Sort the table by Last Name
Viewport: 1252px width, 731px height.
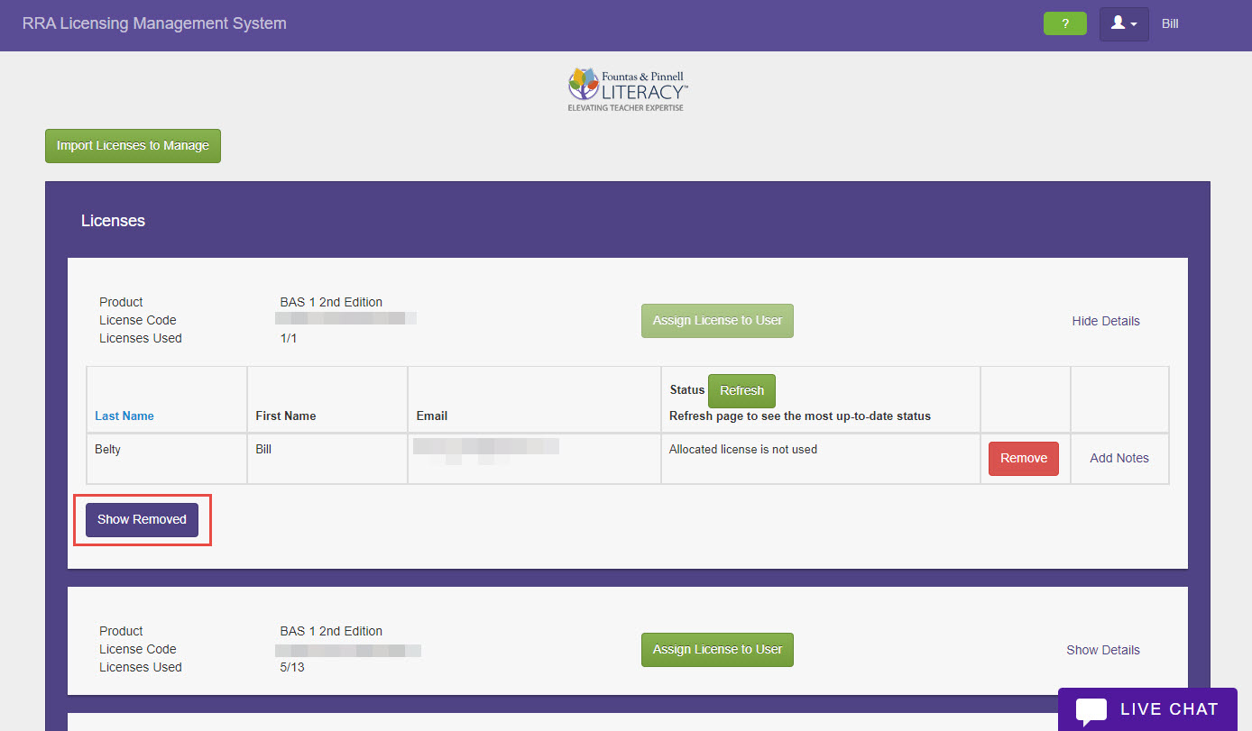coord(124,416)
